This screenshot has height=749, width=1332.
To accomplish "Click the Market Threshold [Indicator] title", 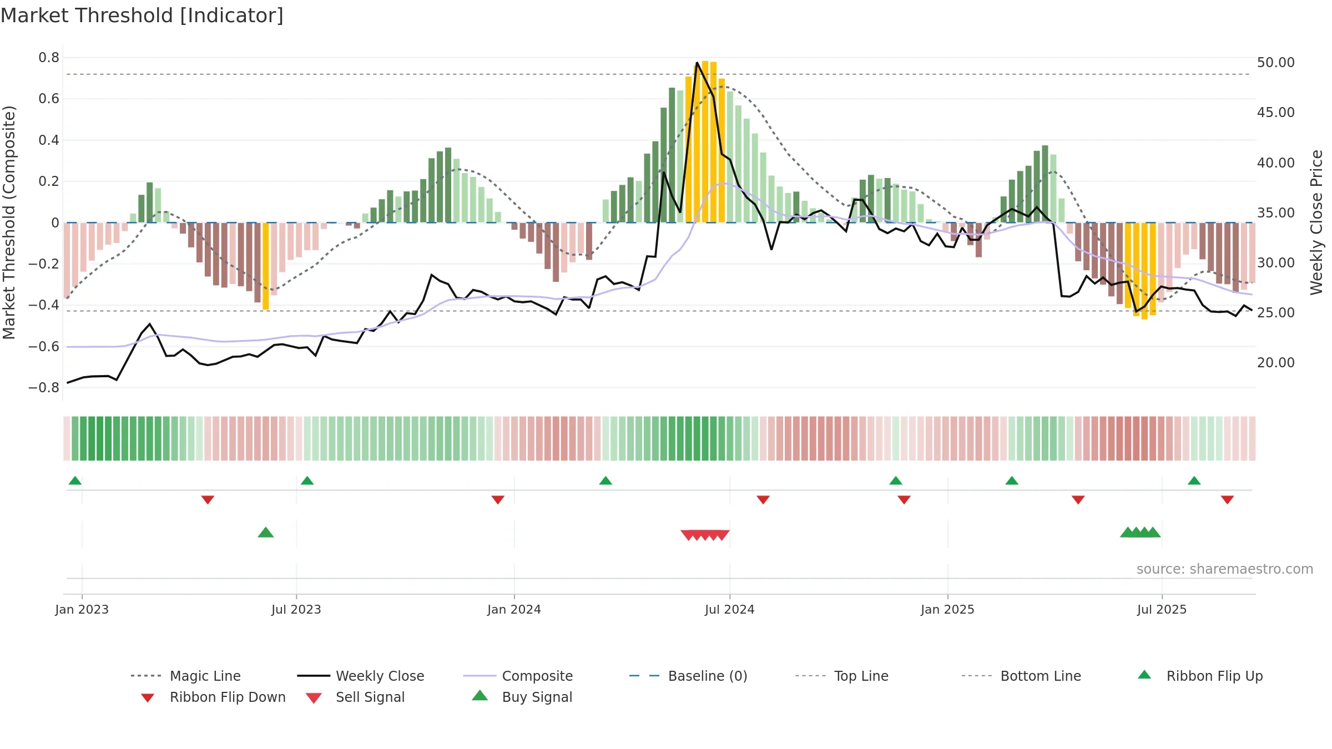I will pyautogui.click(x=142, y=16).
